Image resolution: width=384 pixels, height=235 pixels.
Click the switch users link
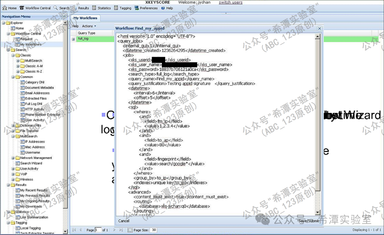230,2
